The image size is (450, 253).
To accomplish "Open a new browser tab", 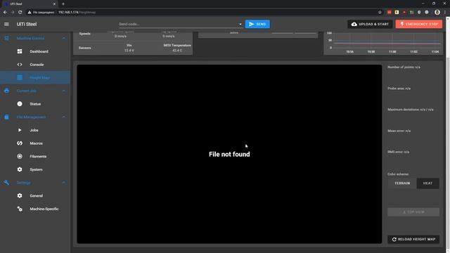I will pyautogui.click(x=63, y=4).
